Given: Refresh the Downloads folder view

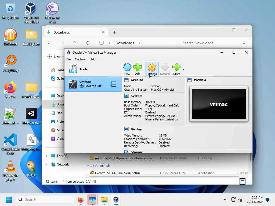Looking at the screenshot, I should click(x=88, y=43).
